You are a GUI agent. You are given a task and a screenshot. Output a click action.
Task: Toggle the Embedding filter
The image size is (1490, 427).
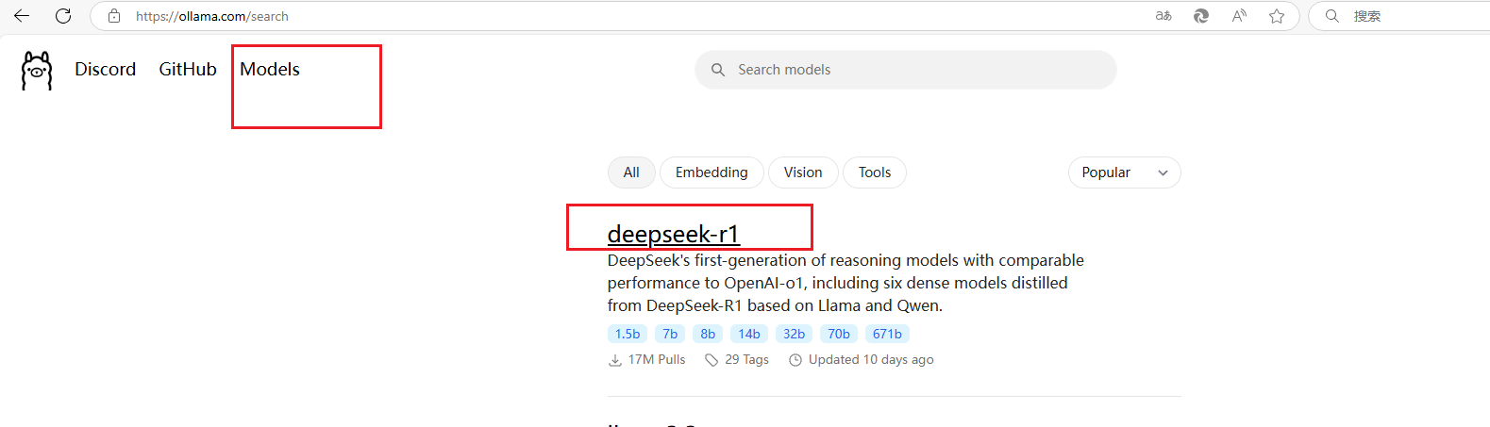(x=712, y=172)
